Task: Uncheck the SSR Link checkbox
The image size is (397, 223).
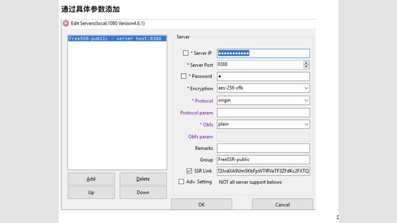Action: [x=189, y=171]
